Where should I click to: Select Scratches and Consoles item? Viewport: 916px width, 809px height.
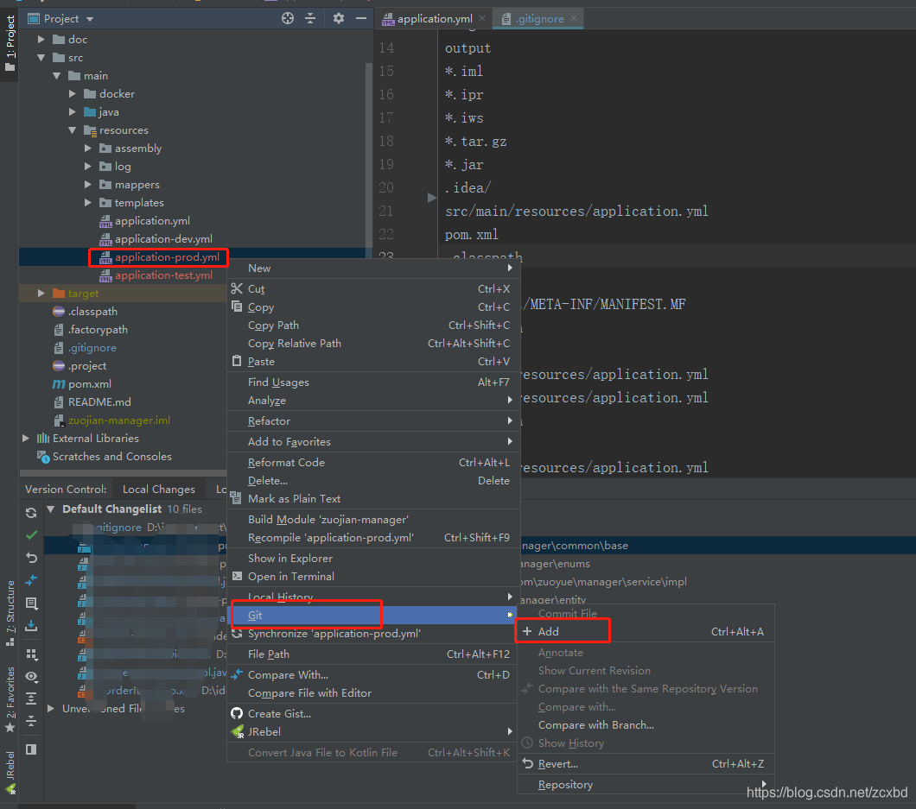point(111,456)
